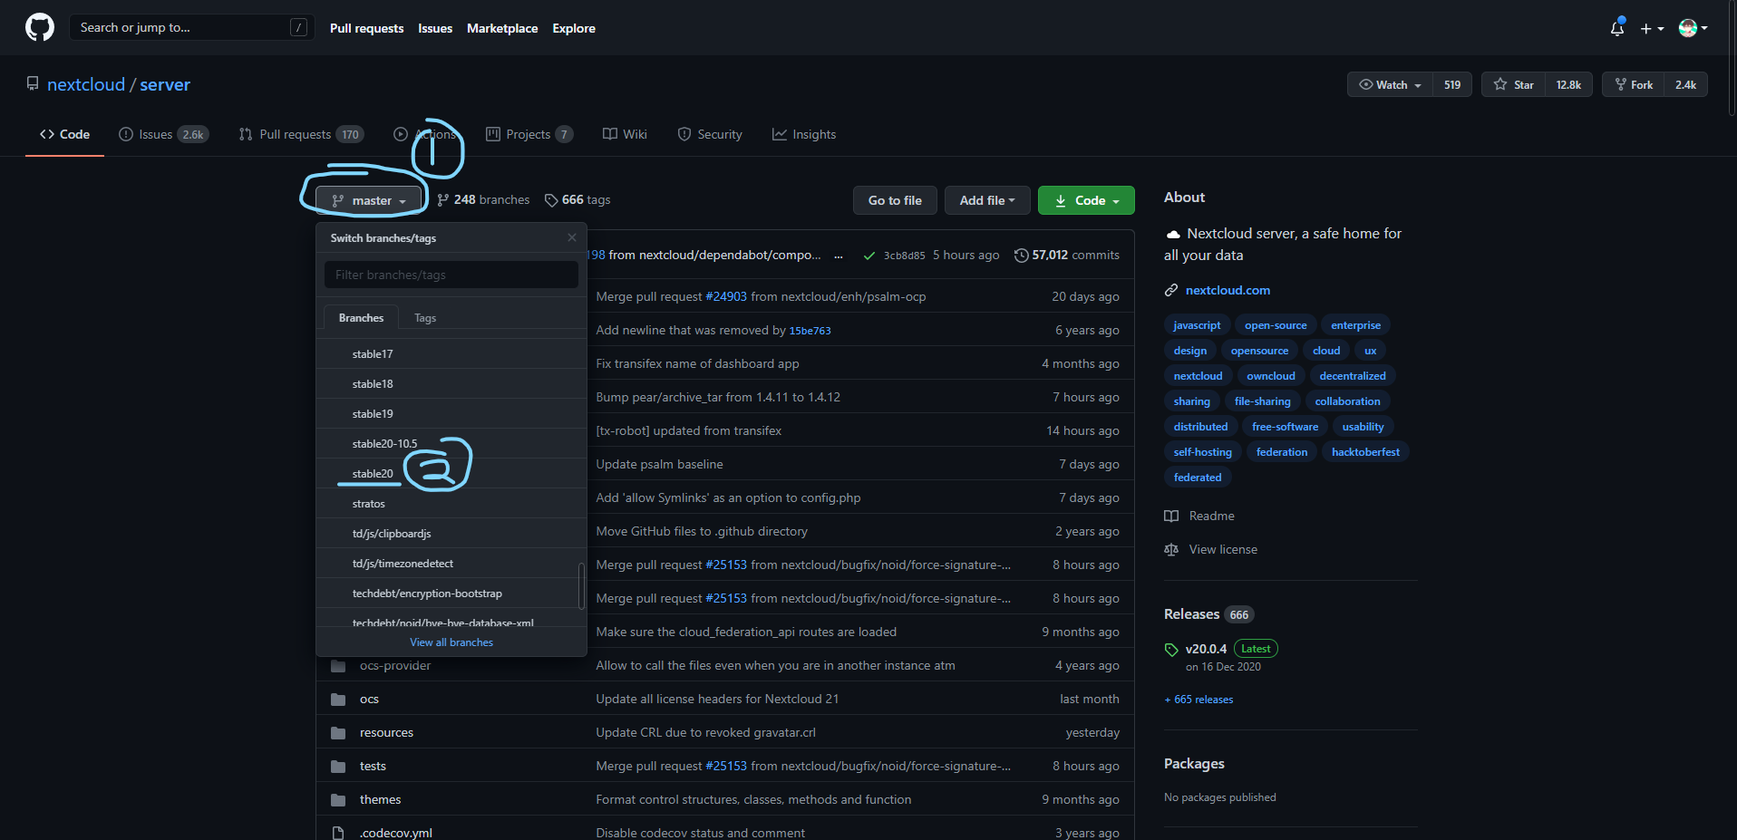This screenshot has height=840, width=1737.
Task: Select branch stratos
Action: coord(451,503)
